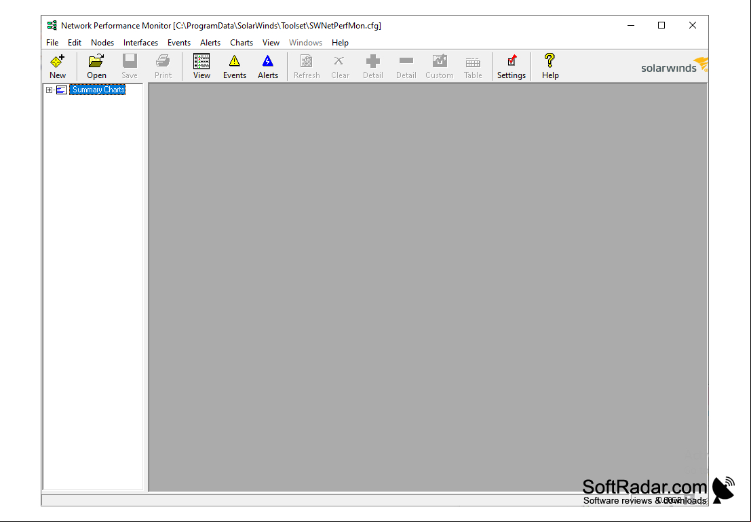Click the Table toolbar icon
The image size is (751, 522).
pos(473,62)
